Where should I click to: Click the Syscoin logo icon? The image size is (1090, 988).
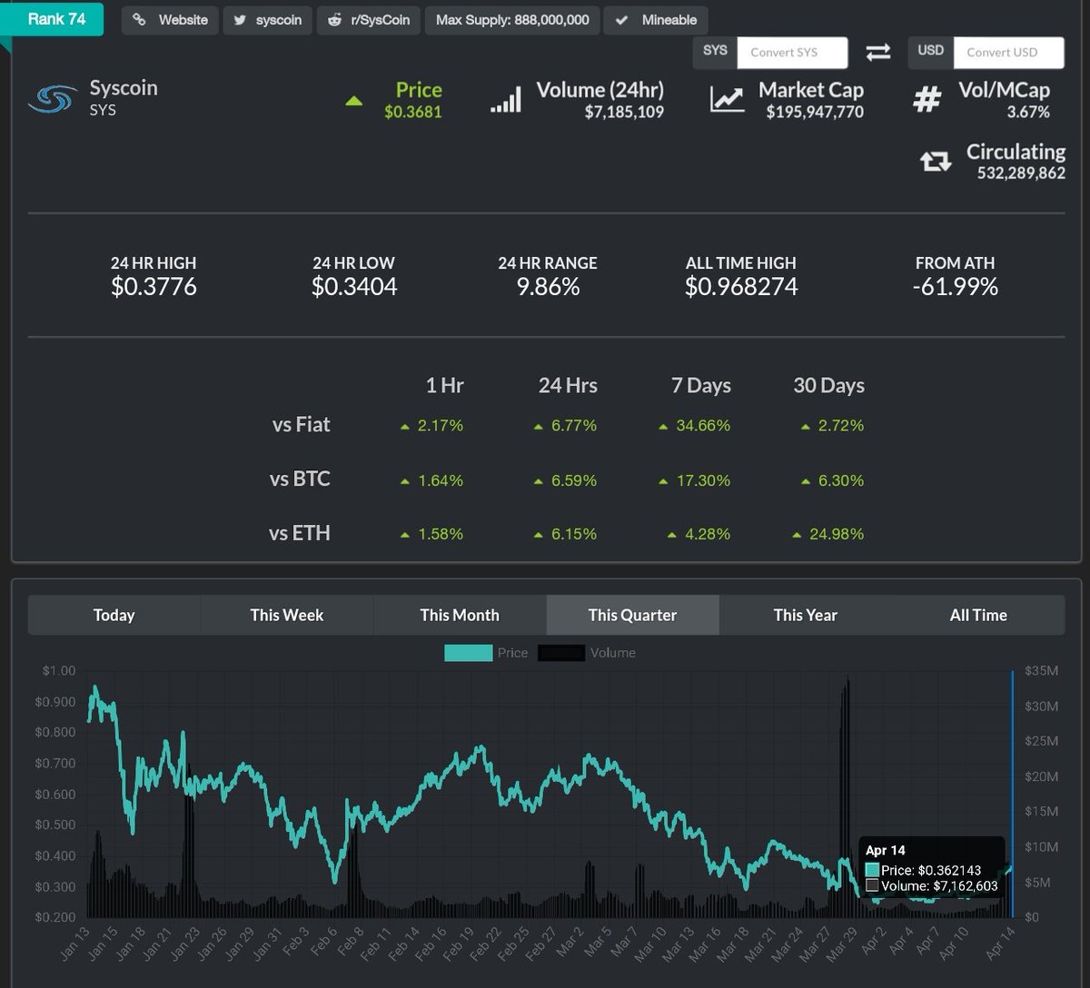[53, 99]
